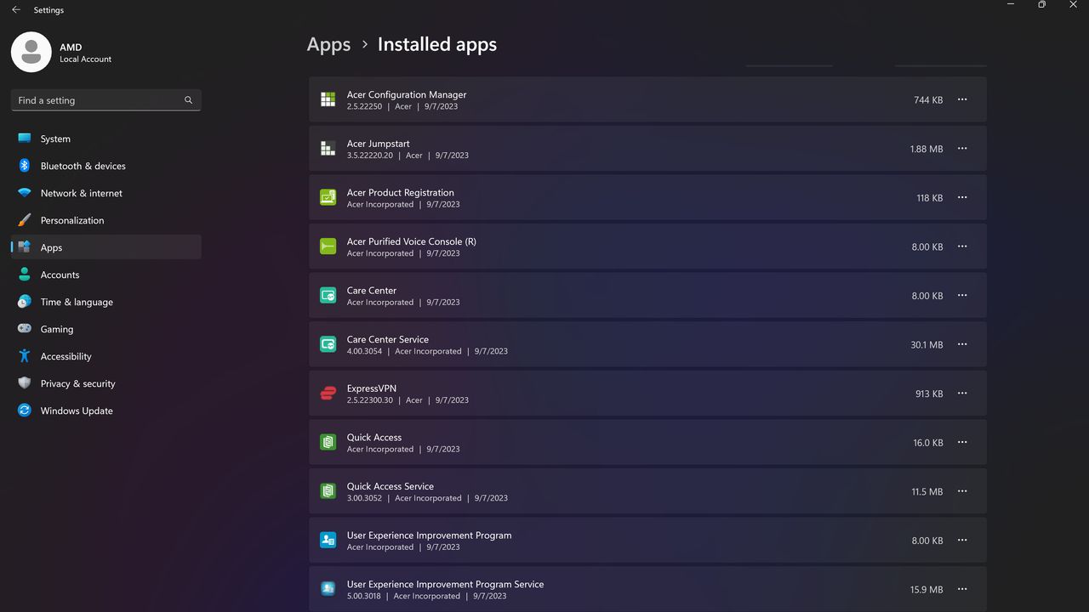This screenshot has width=1089, height=612.
Task: Click the Acer Product Registration app icon
Action: tap(328, 197)
